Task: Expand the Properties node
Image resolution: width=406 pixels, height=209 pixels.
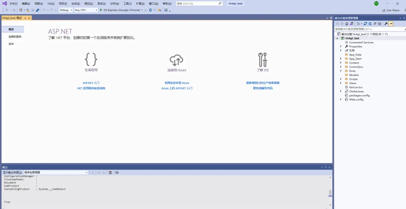Action: pos(341,46)
